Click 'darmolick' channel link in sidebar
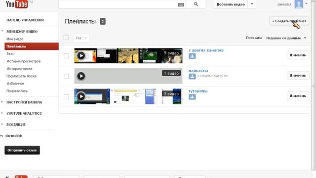Image resolution: width=316 pixels, height=178 pixels. point(14,135)
